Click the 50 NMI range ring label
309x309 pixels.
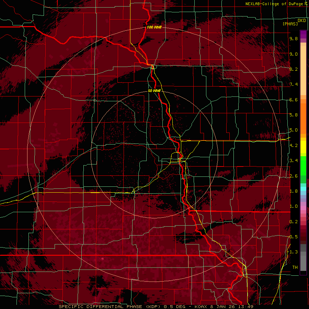154,91
